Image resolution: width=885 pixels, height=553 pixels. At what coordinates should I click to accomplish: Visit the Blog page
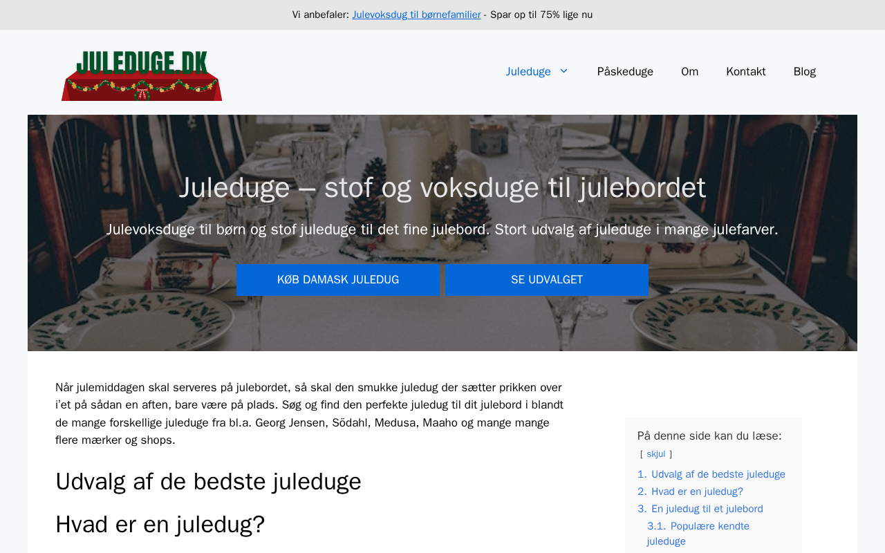(x=804, y=71)
